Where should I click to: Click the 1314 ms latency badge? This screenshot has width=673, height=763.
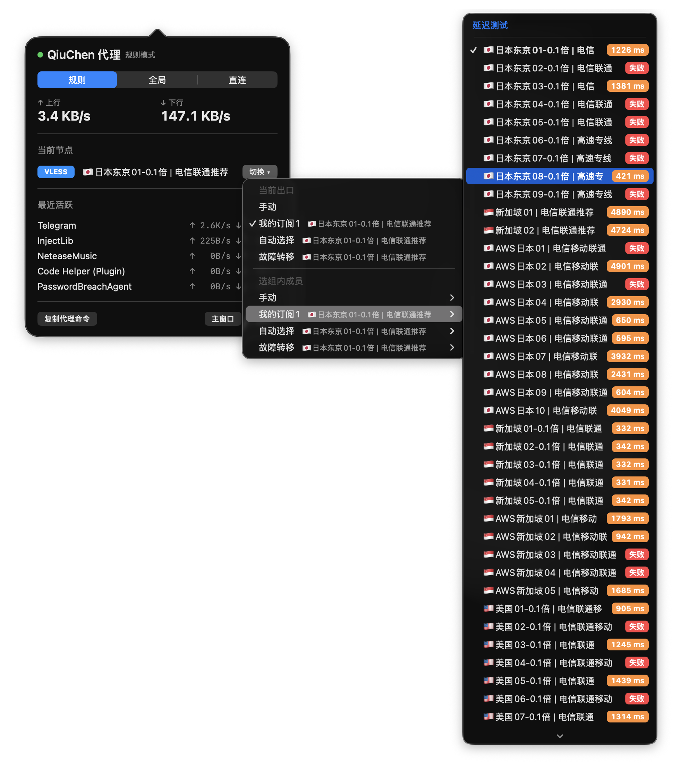(628, 717)
